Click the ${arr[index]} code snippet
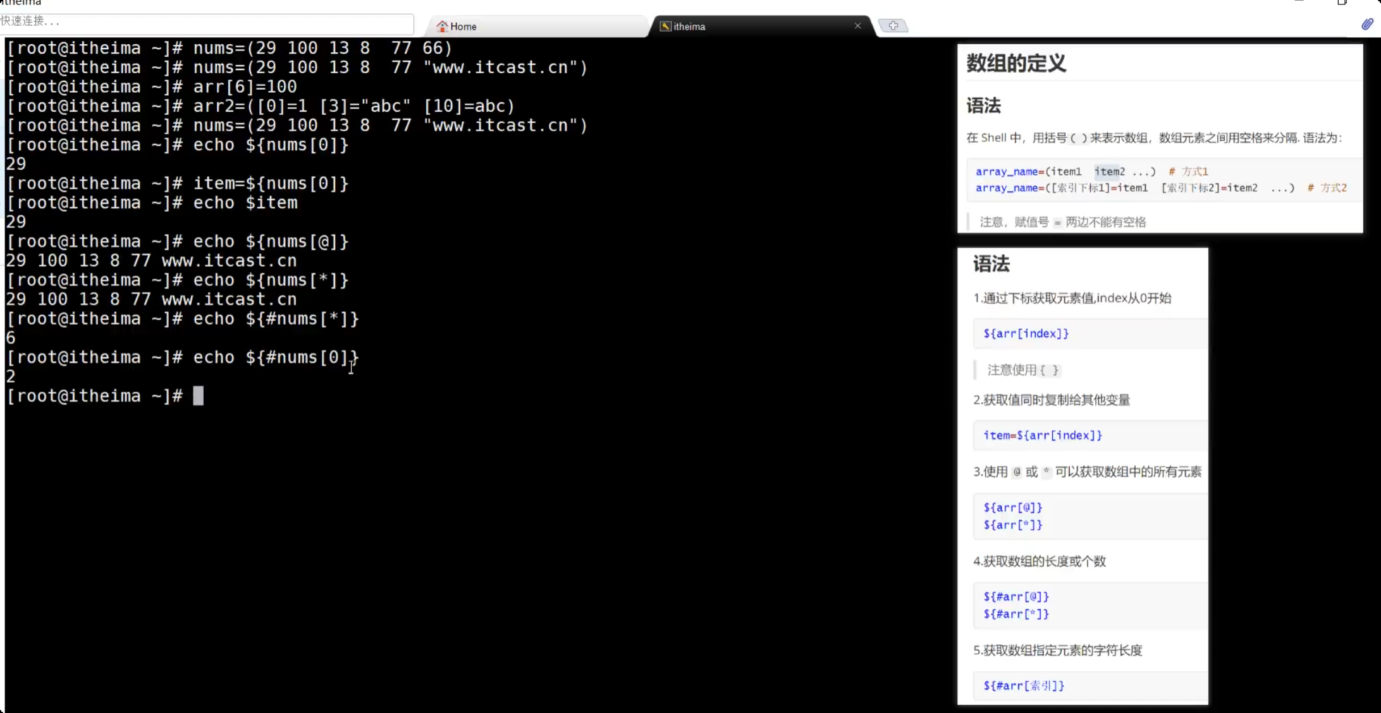This screenshot has width=1381, height=713. pos(1026,333)
